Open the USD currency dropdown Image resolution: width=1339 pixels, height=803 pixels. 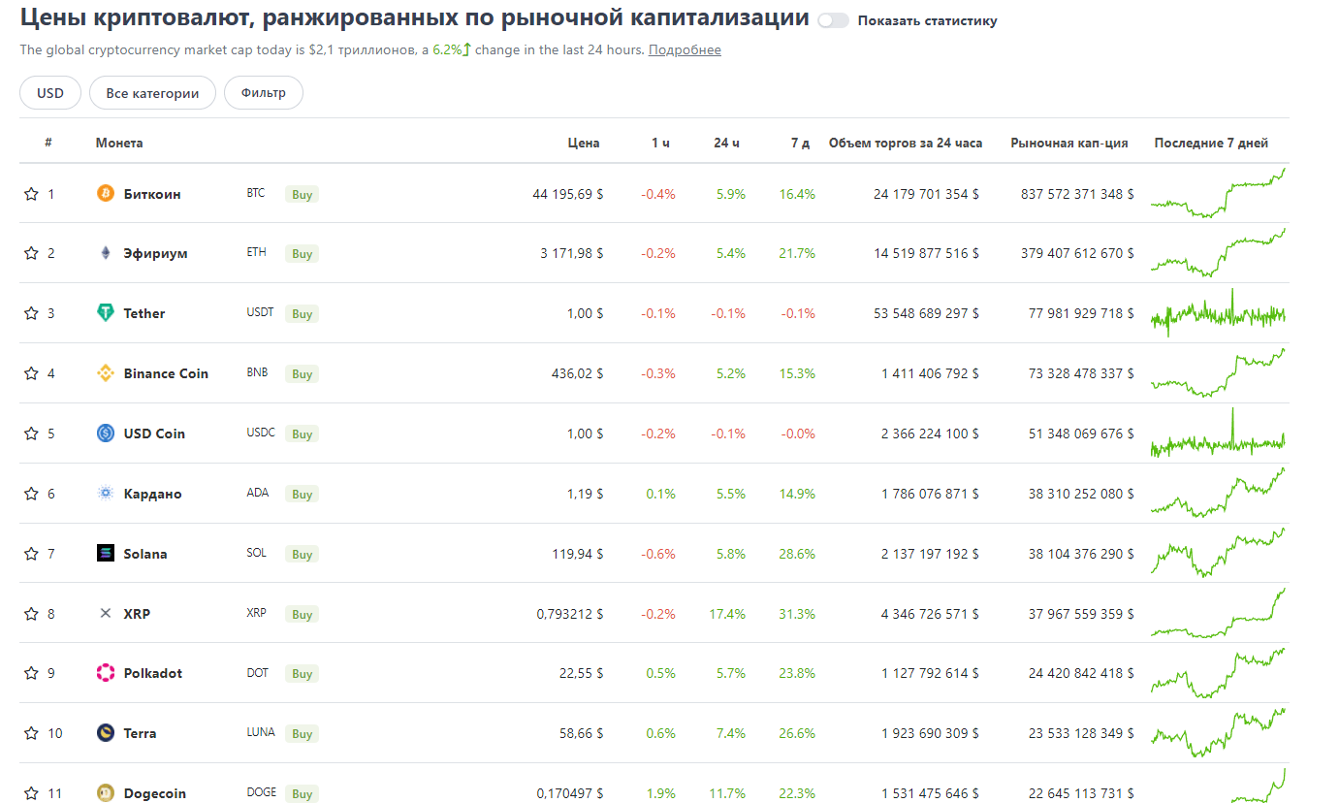(50, 93)
